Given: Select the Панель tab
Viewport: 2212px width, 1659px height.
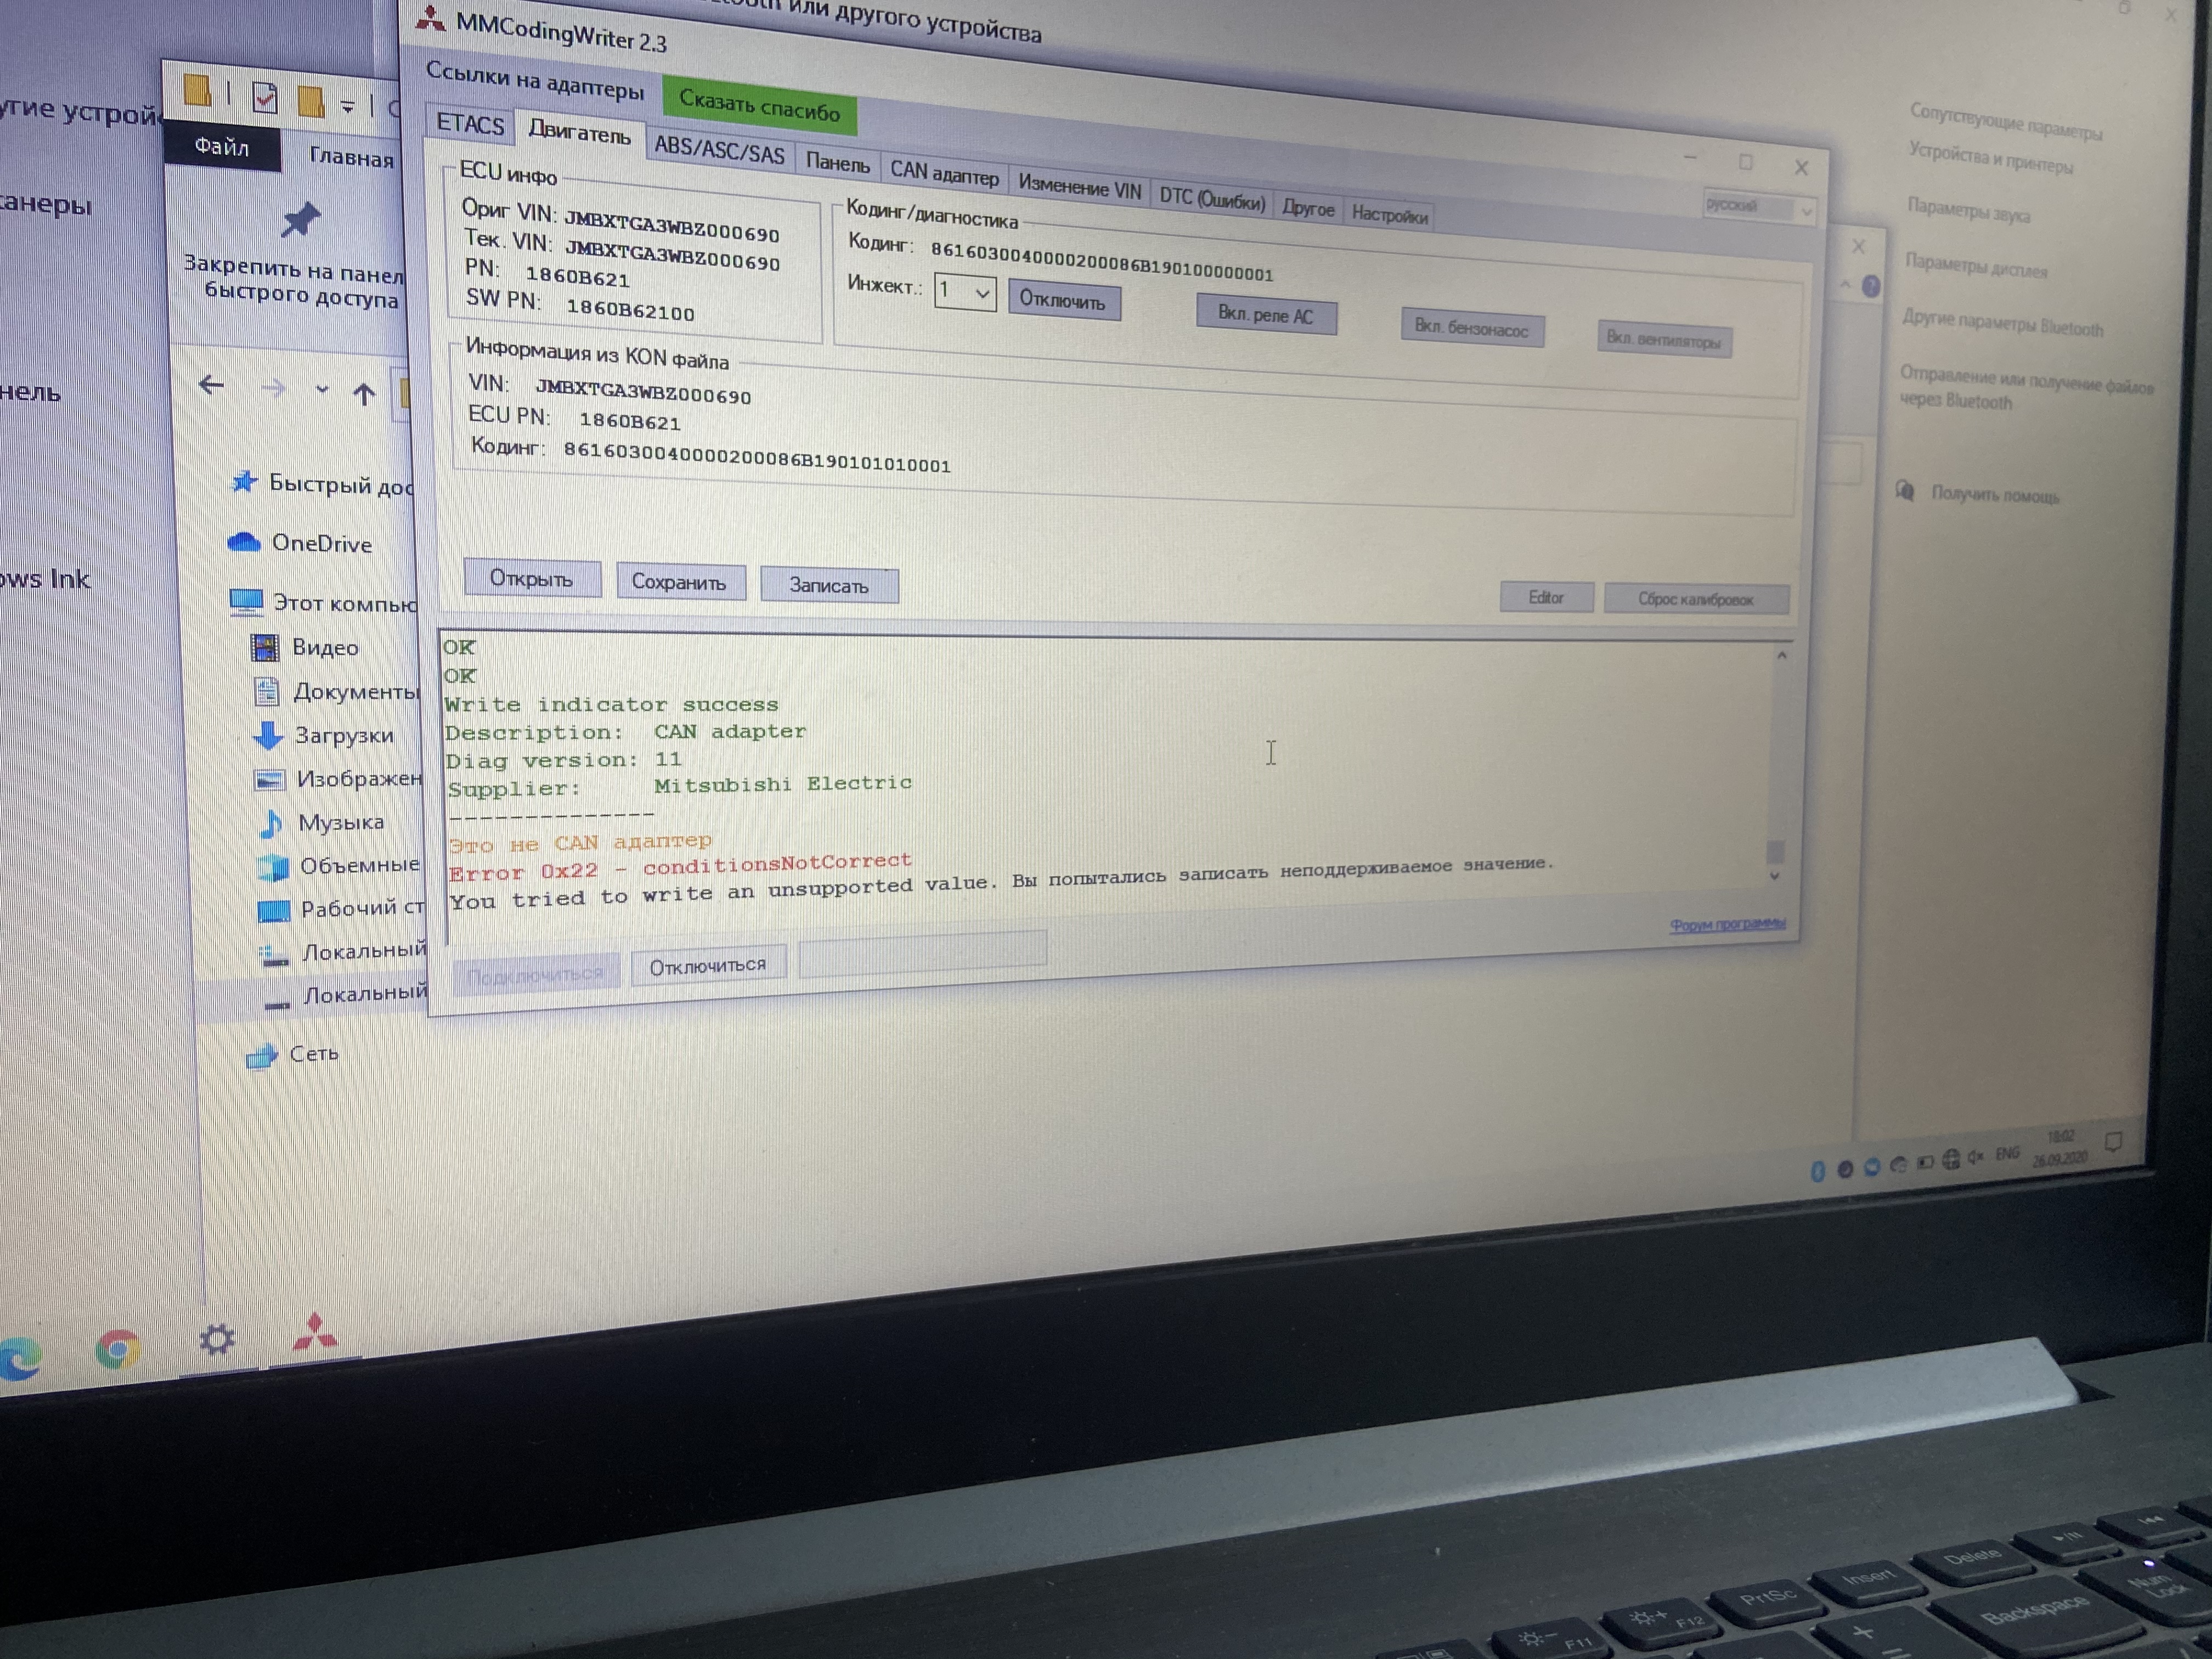Looking at the screenshot, I should click(837, 162).
